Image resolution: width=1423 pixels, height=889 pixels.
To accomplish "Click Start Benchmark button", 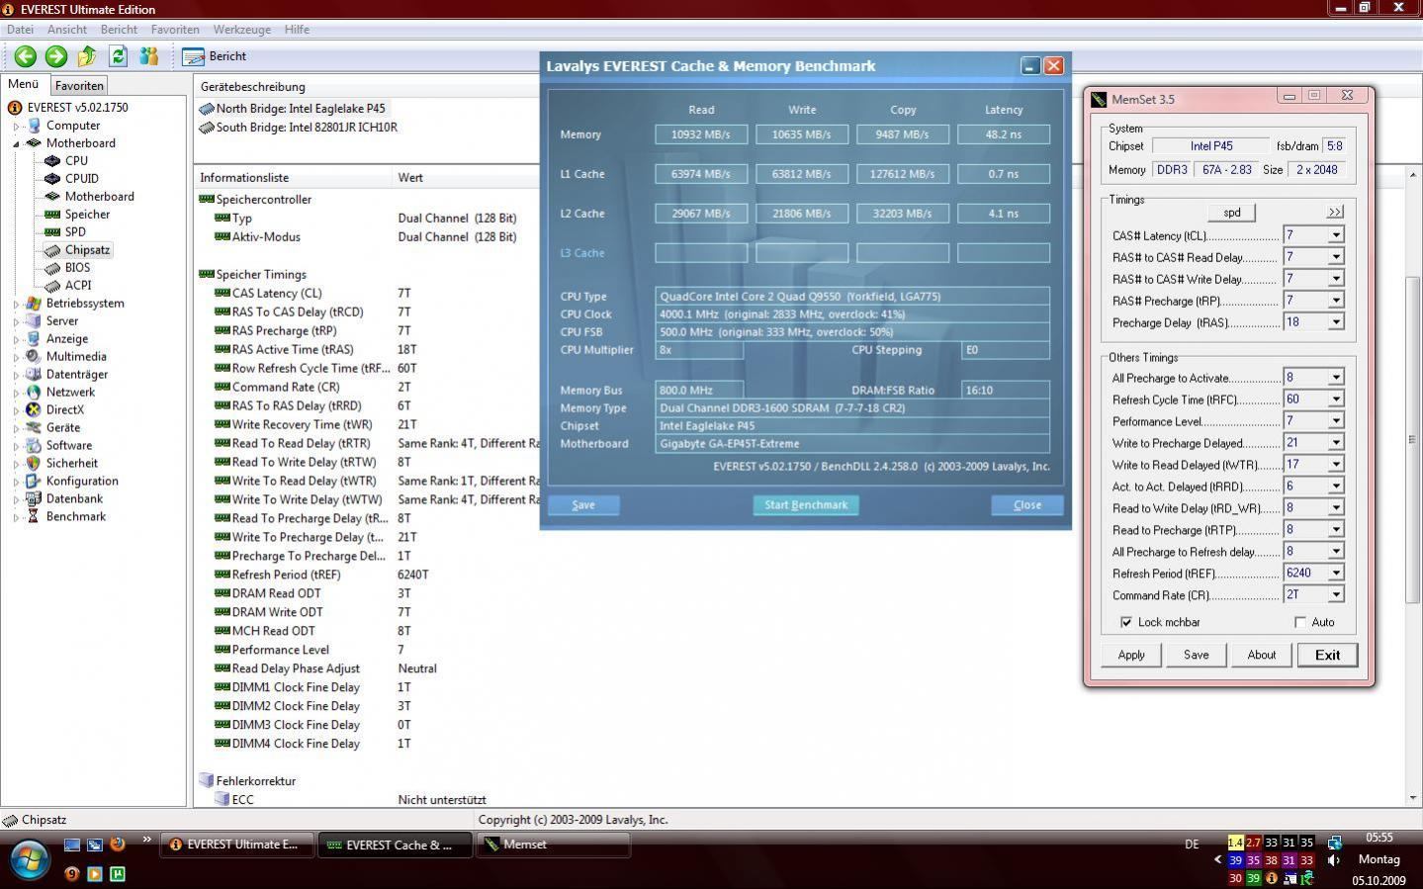I will pos(806,505).
